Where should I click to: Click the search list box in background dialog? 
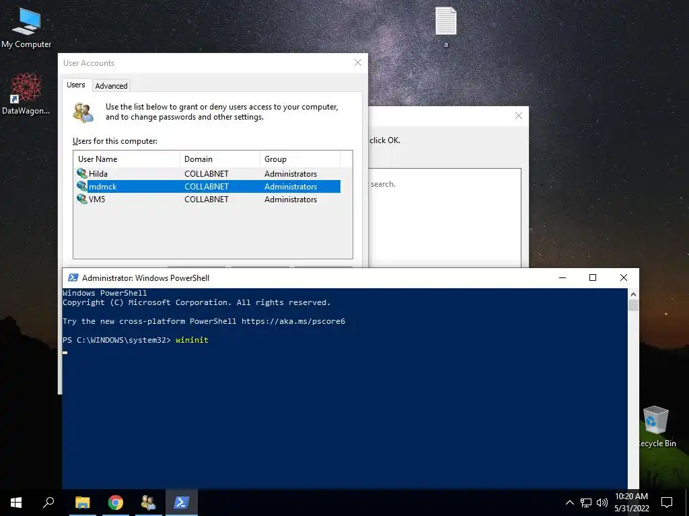click(x=444, y=218)
